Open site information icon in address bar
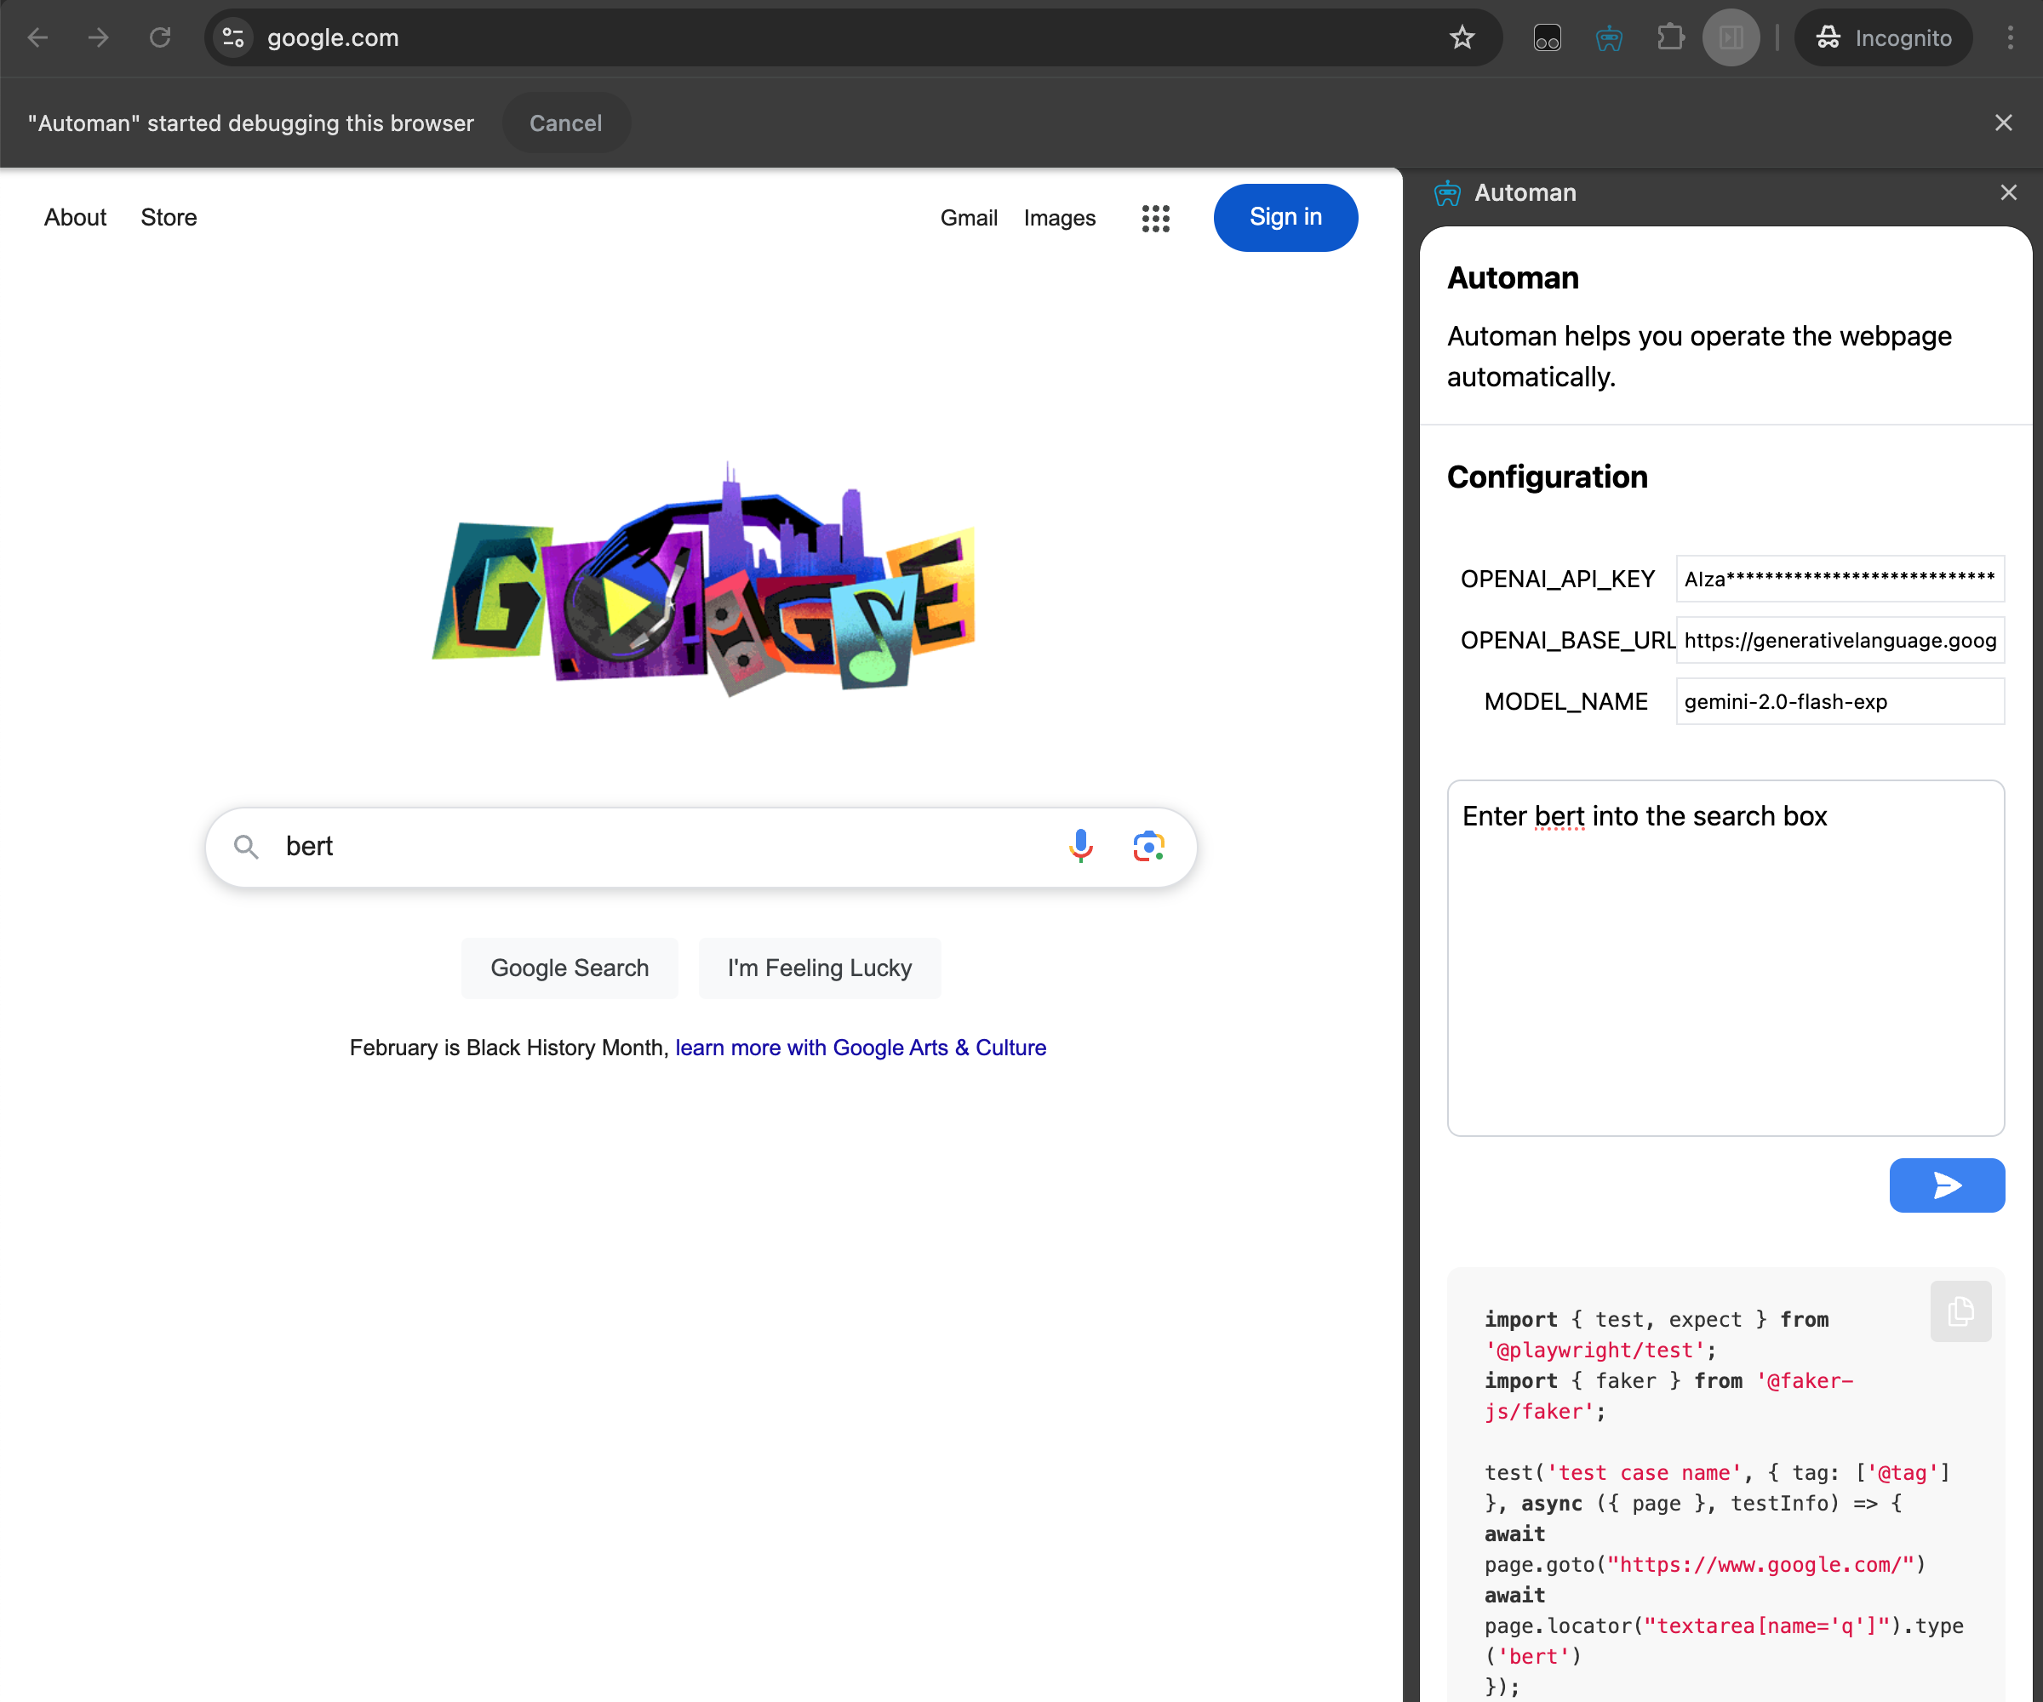The height and width of the screenshot is (1702, 2043). pyautogui.click(x=233, y=38)
